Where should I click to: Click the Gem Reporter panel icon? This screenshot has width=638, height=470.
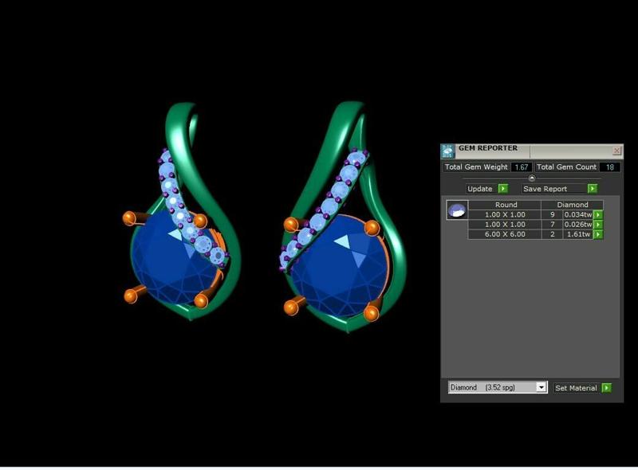pos(447,151)
